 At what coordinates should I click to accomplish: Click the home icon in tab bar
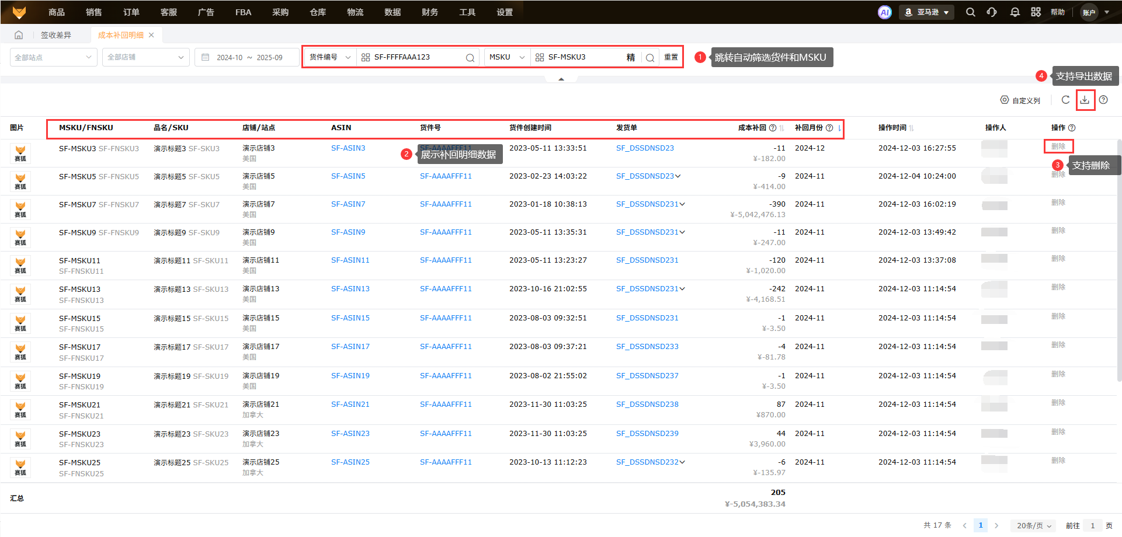pos(19,35)
